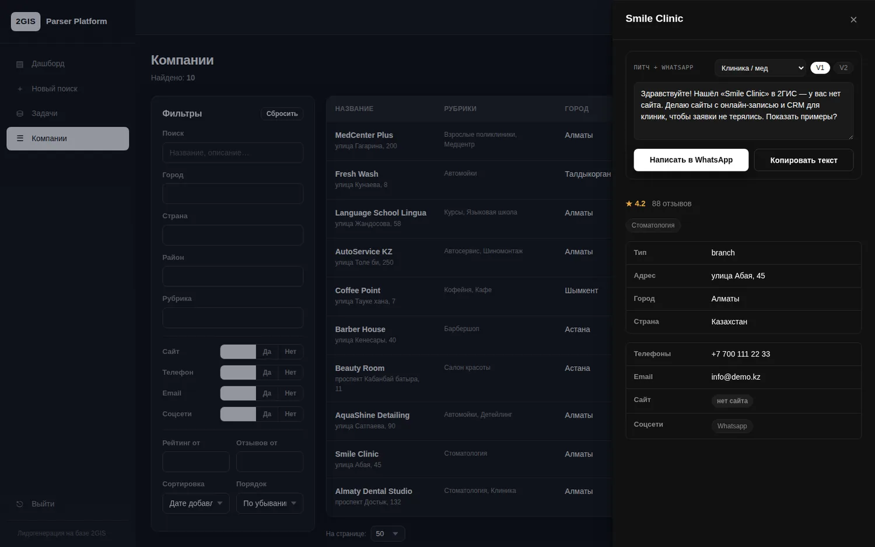Image resolution: width=875 pixels, height=547 pixels.
Task: Click the plus icon for Новый поиск
Action: 20,89
